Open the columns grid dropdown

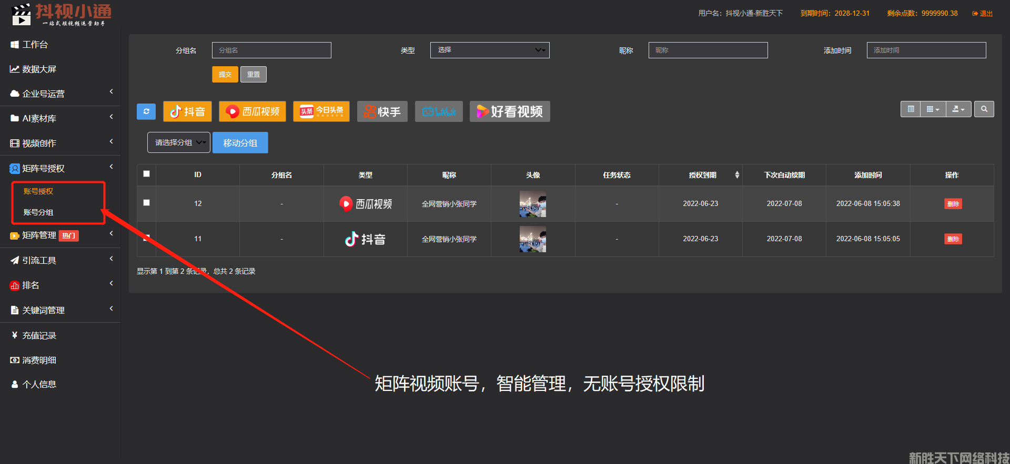(933, 109)
